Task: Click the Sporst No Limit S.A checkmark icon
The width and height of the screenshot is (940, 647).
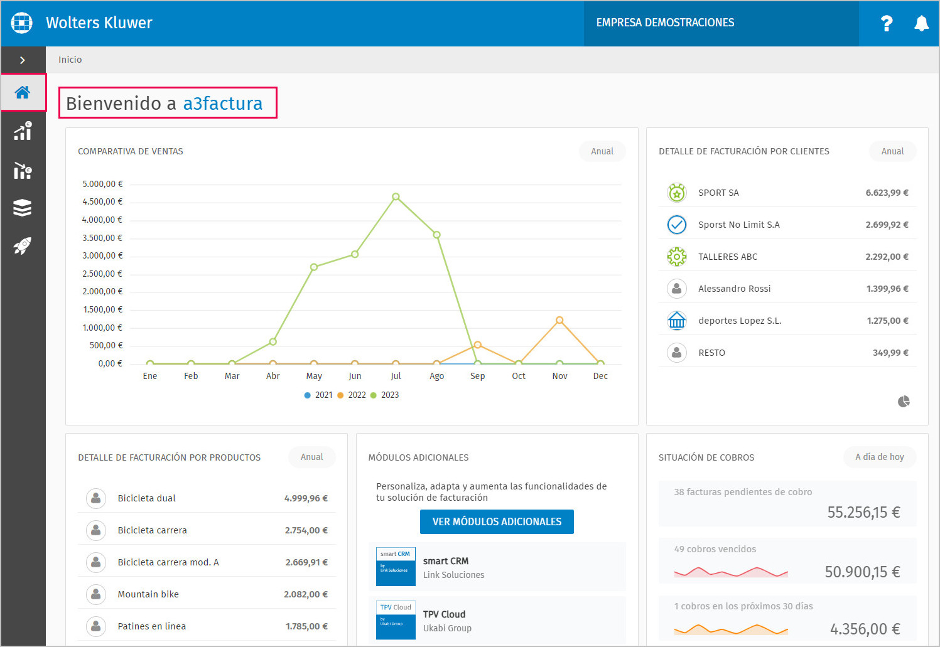Action: click(x=676, y=225)
